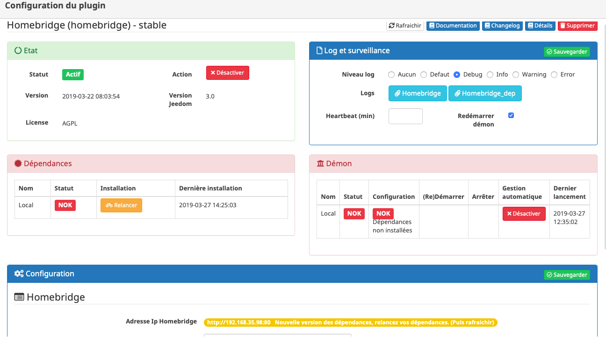Click the file icon beside Log et surveillance
Viewport: 606px width, 337px height.
click(x=320, y=50)
